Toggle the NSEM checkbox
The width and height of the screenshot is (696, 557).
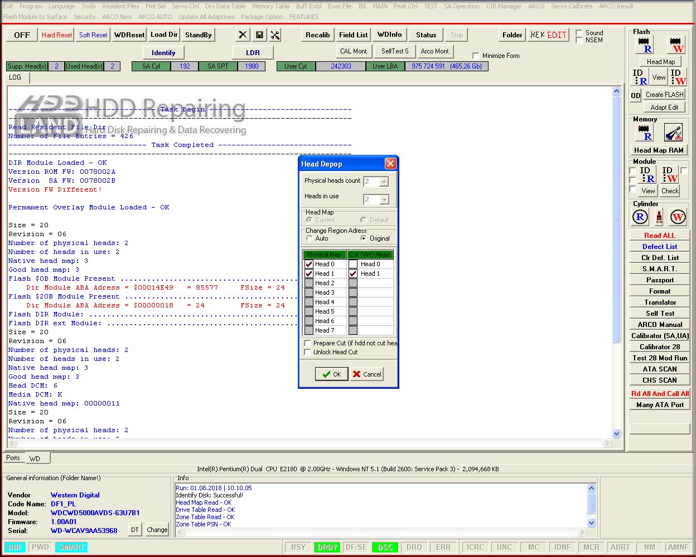pos(579,40)
